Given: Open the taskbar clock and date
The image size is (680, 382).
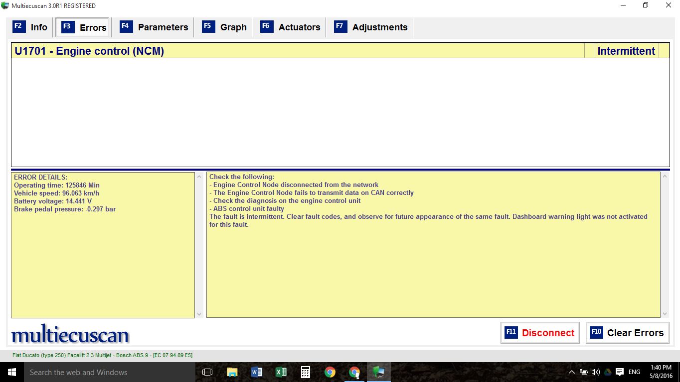Looking at the screenshot, I should pos(661,372).
